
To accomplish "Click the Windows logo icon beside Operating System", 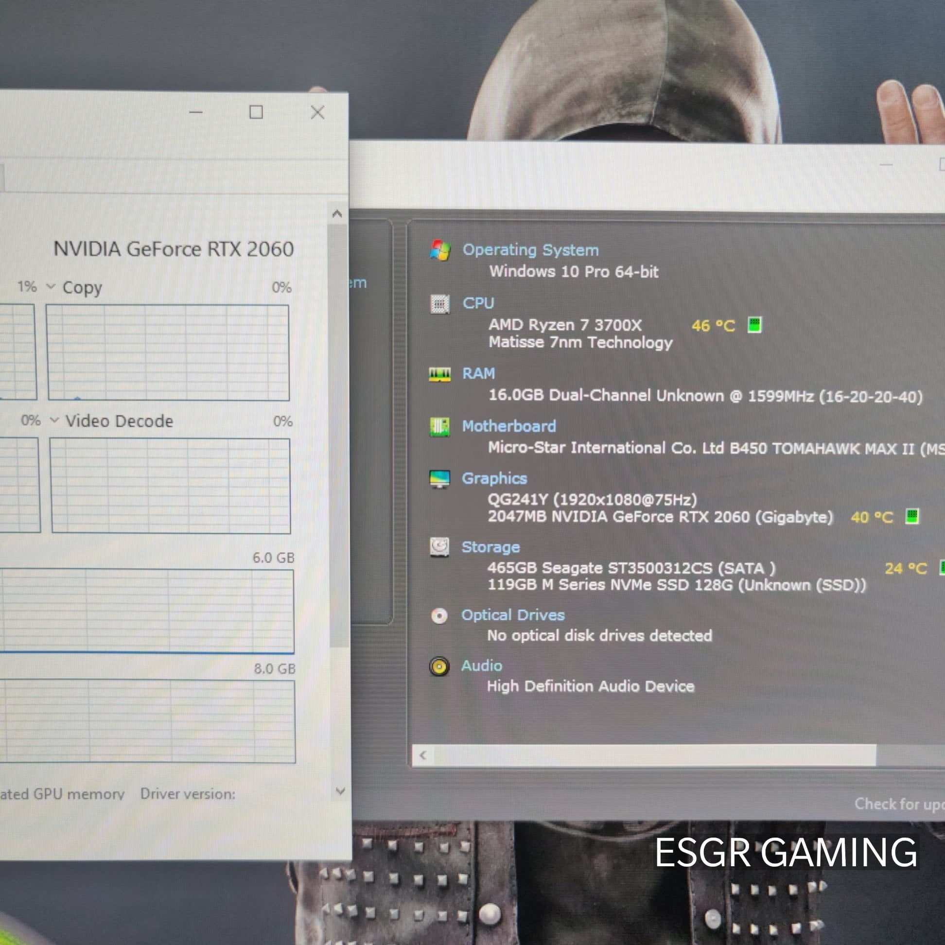I will tap(440, 250).
